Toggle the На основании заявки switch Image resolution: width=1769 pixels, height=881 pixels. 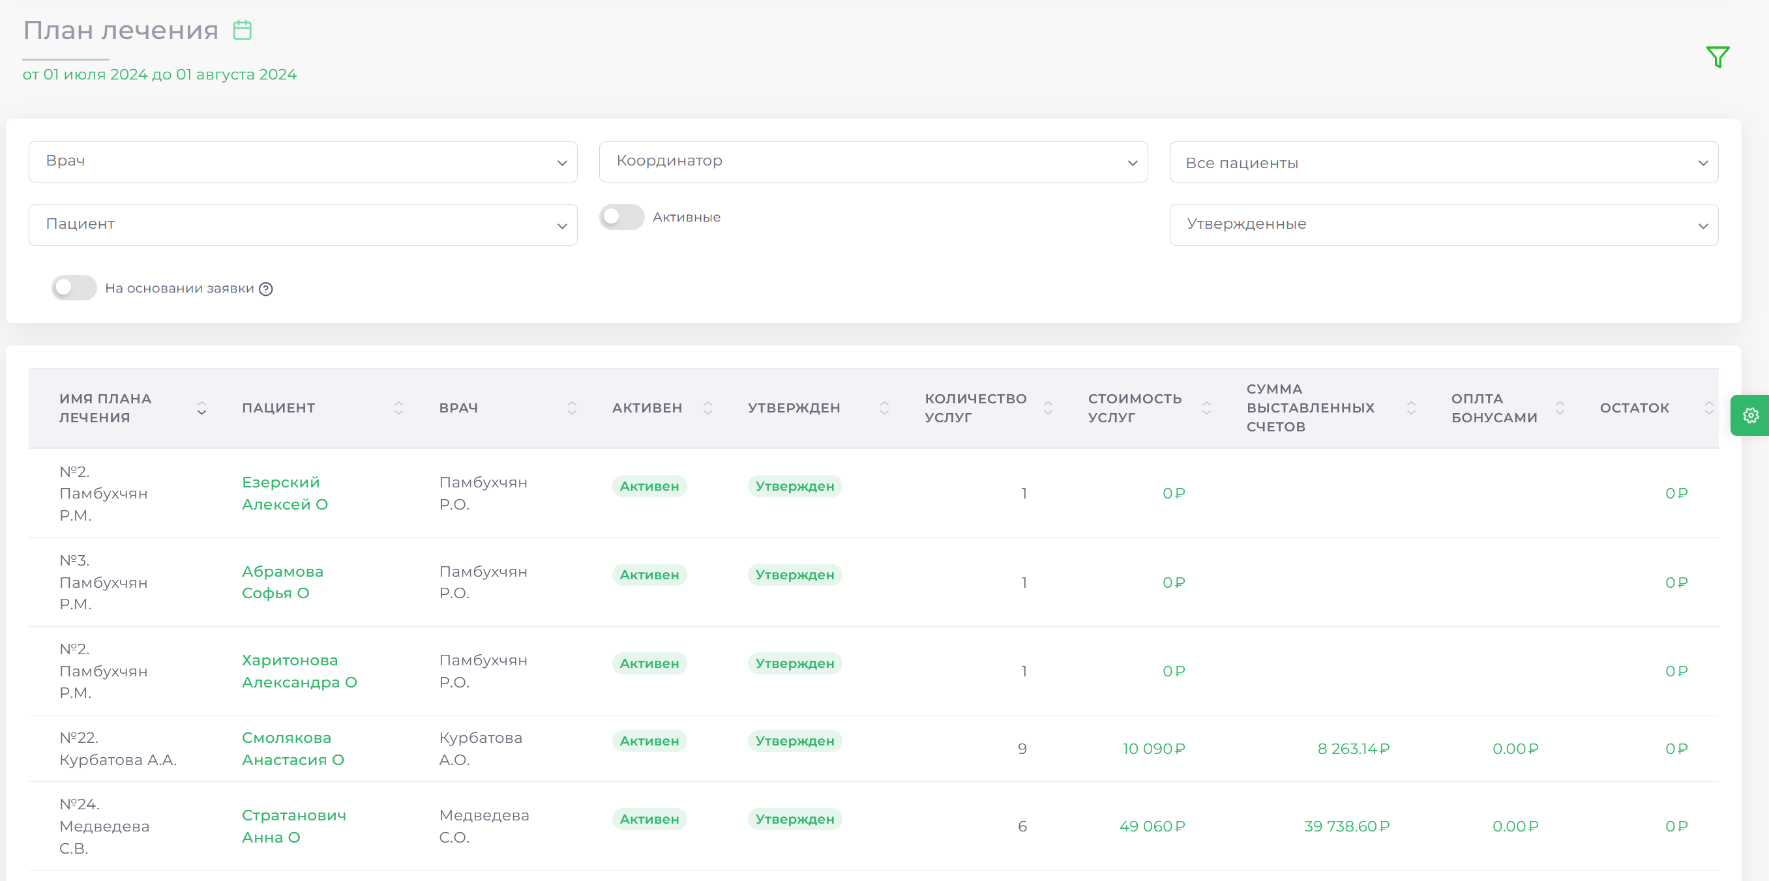pos(74,288)
